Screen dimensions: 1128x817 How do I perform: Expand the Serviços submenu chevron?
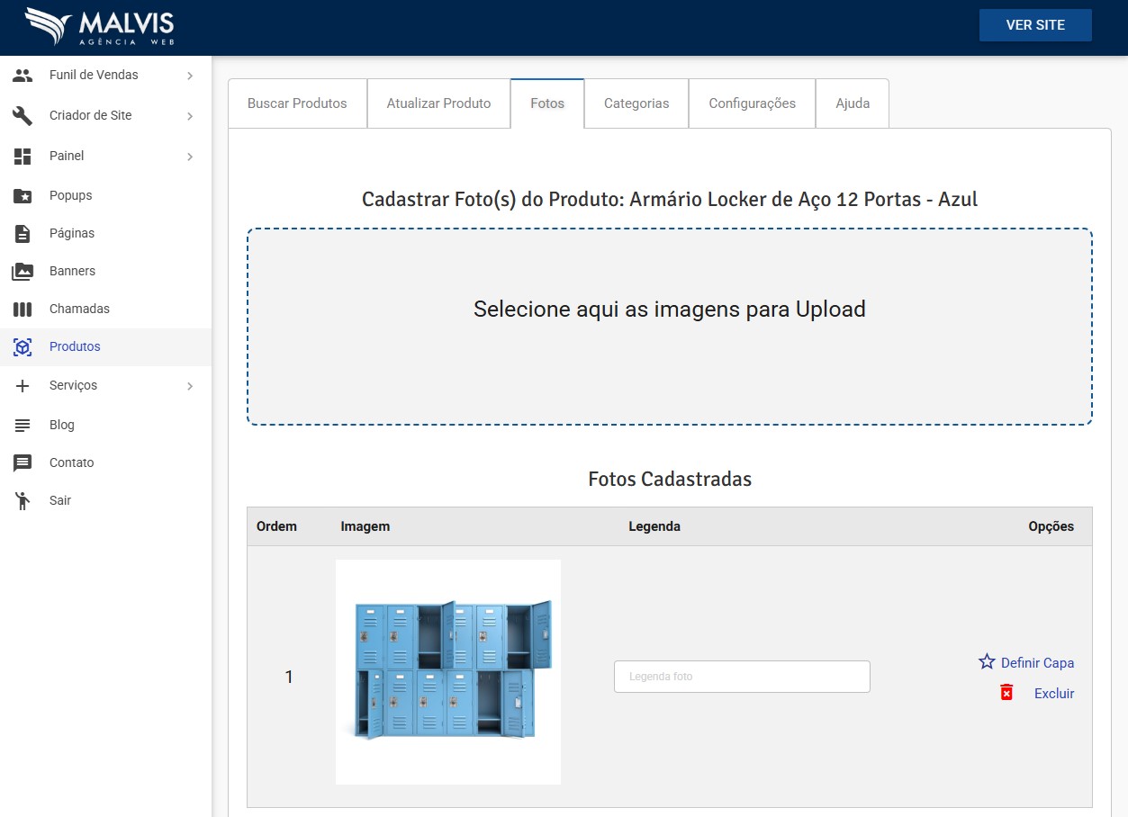(x=190, y=386)
